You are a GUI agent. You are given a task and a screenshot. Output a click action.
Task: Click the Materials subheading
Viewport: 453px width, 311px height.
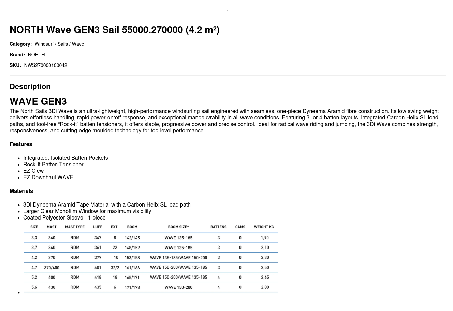click(21, 191)
